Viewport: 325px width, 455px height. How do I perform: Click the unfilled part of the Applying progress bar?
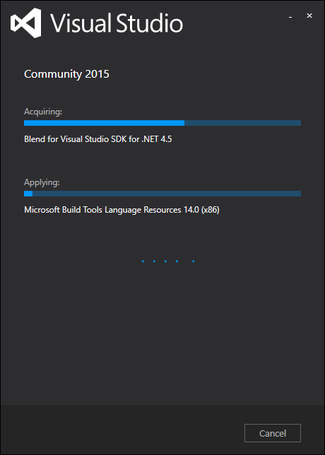click(167, 194)
